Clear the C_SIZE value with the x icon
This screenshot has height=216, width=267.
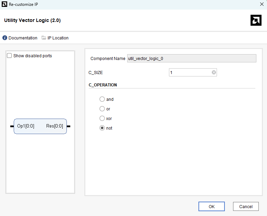point(214,72)
